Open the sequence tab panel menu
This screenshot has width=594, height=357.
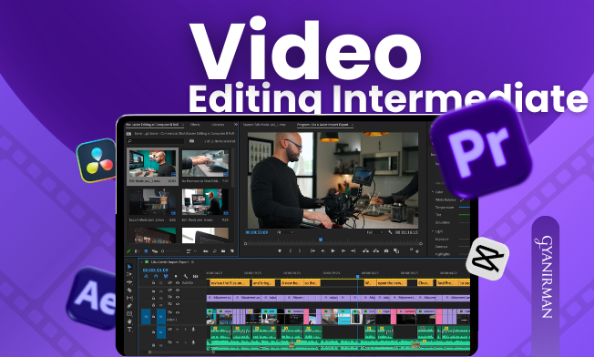click(x=192, y=262)
